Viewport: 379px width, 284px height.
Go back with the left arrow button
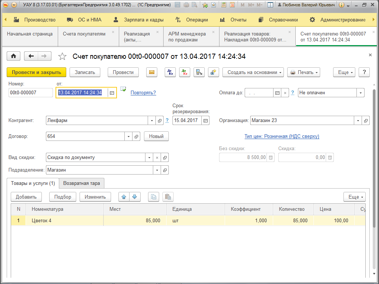(31, 56)
